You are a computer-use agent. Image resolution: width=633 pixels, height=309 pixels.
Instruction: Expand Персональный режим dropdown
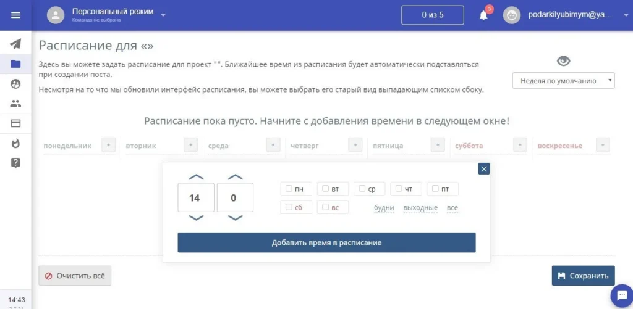tap(163, 15)
